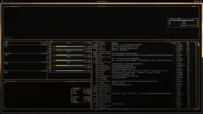
Task: Select the wireplumber process row
Action: click(x=145, y=78)
